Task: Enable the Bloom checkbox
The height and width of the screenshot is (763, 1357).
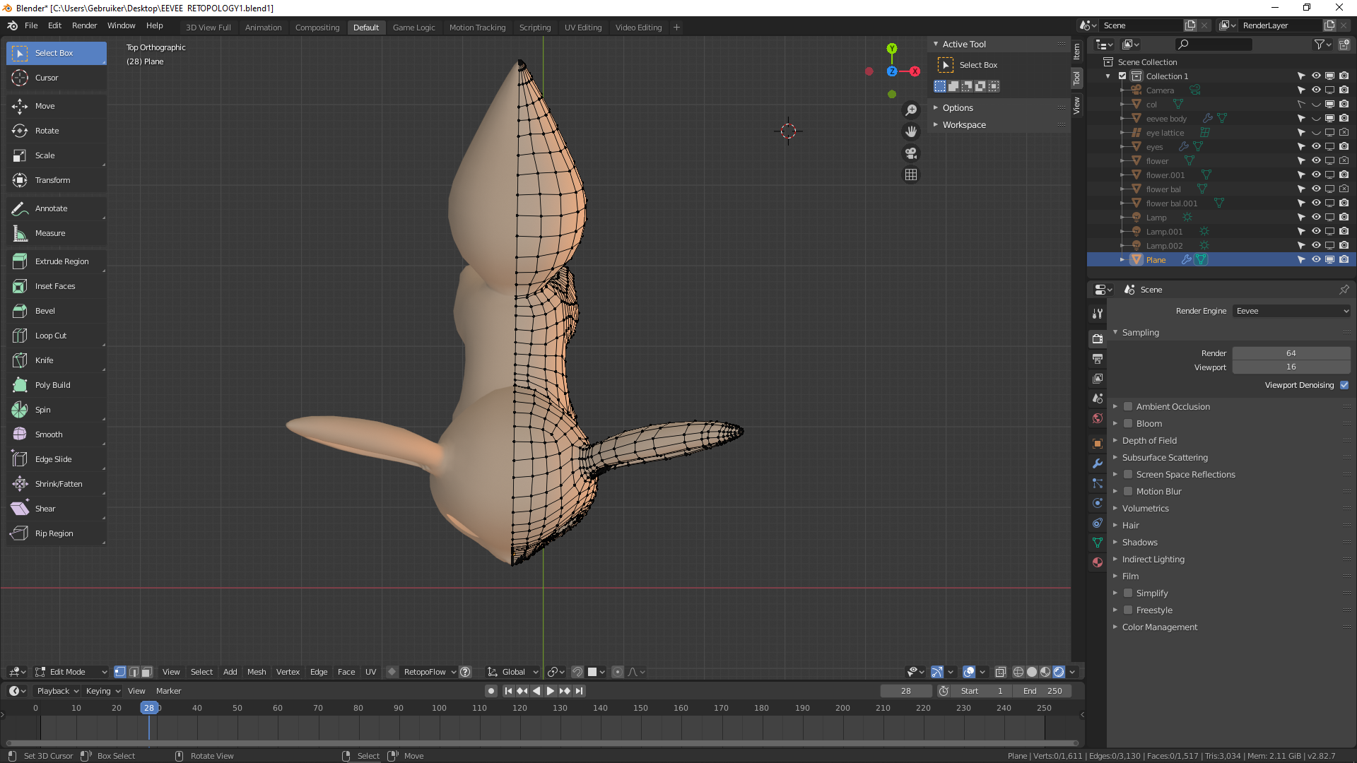Action: tap(1129, 424)
